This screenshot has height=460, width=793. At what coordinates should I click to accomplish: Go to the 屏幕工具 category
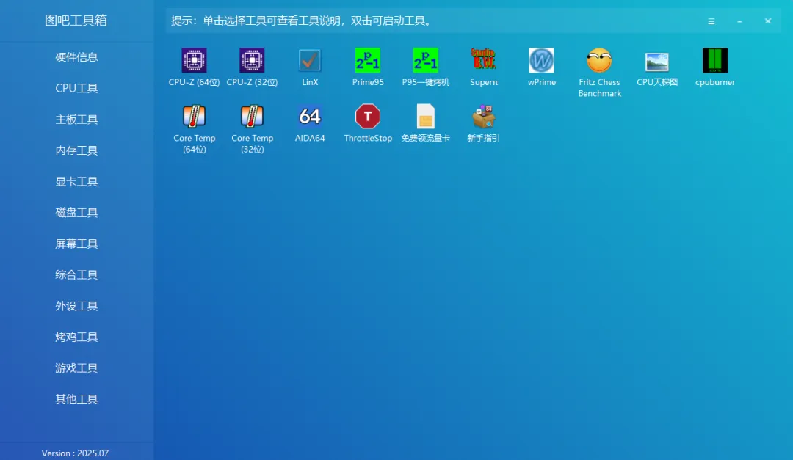click(x=76, y=244)
